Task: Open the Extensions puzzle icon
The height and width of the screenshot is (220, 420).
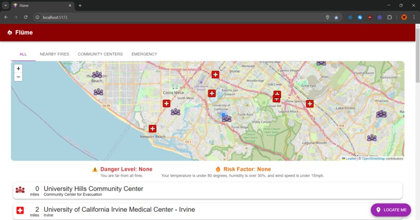Action: tap(389, 17)
